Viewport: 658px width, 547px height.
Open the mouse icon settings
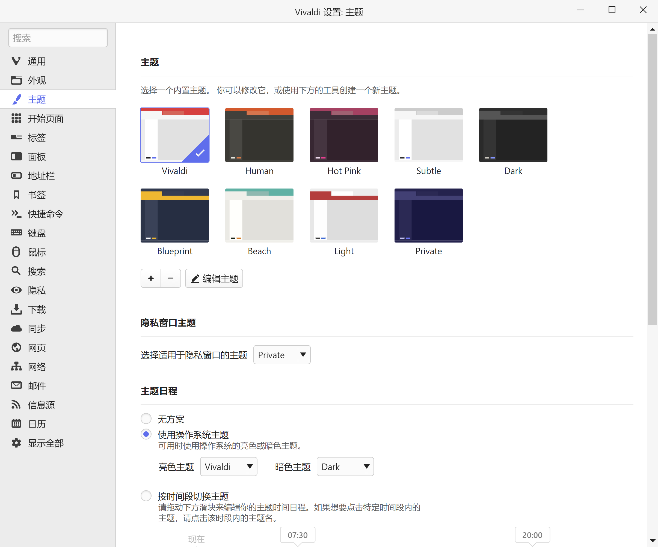pyautogui.click(x=16, y=252)
